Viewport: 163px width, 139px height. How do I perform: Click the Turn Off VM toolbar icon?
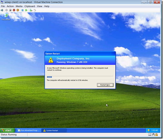[10, 10]
